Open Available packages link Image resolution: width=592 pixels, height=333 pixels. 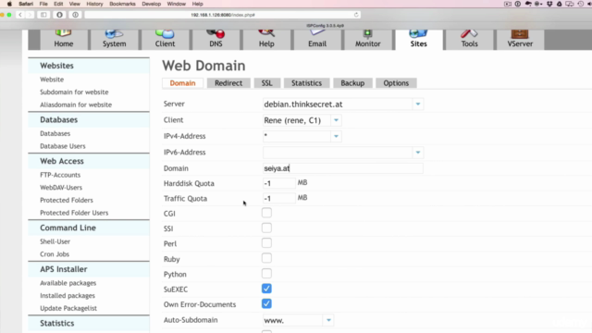pyautogui.click(x=68, y=283)
